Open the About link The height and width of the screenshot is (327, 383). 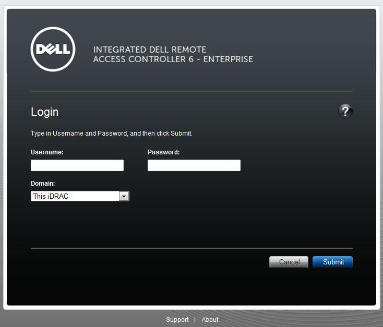pyautogui.click(x=210, y=319)
